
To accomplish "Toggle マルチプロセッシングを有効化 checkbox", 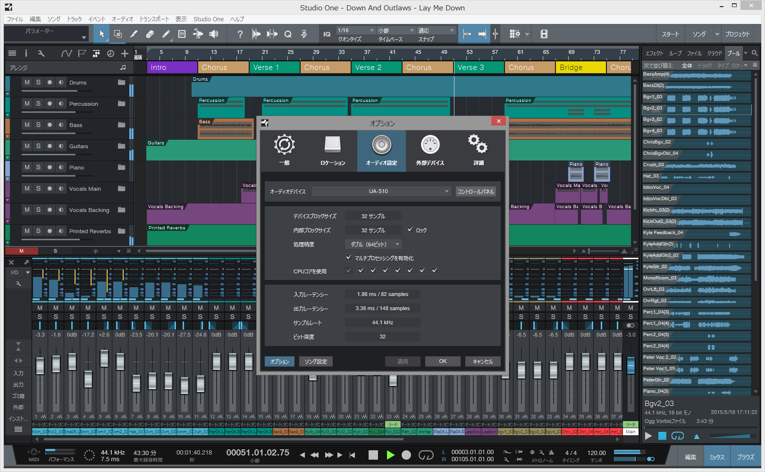I will pyautogui.click(x=349, y=258).
